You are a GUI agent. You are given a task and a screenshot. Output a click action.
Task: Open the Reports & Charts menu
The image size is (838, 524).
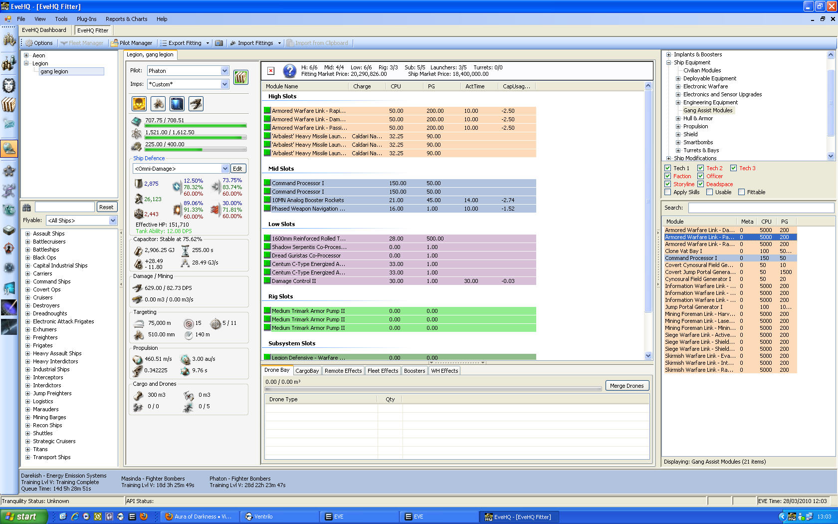[x=127, y=19]
